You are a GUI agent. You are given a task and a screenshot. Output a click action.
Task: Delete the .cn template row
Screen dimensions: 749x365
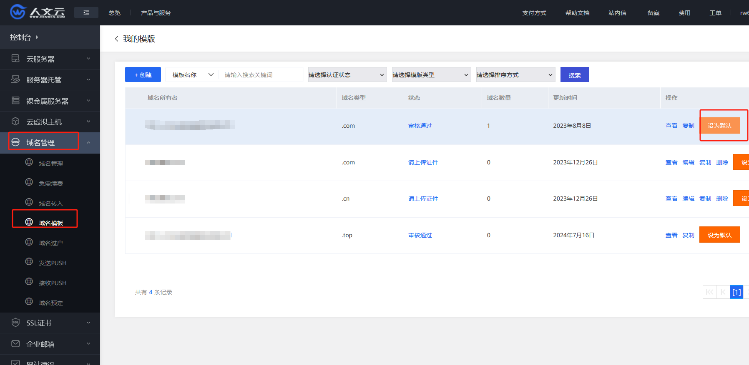coord(722,199)
